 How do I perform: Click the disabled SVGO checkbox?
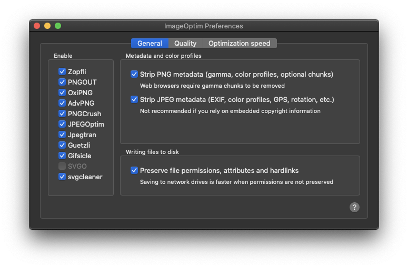62,166
